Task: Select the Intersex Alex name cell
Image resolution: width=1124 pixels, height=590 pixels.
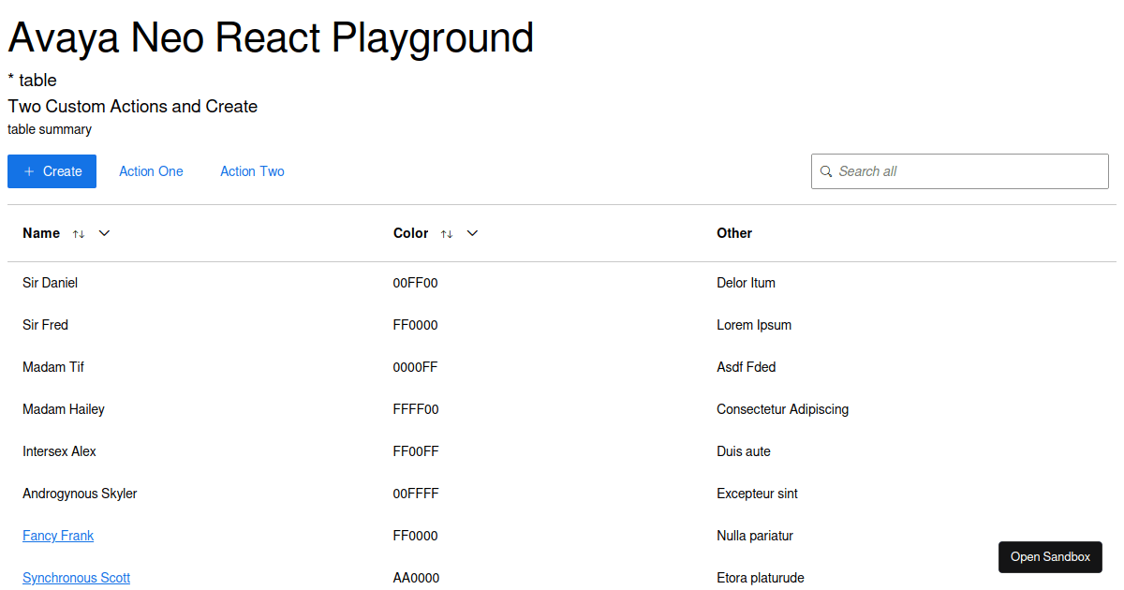Action: [x=59, y=451]
